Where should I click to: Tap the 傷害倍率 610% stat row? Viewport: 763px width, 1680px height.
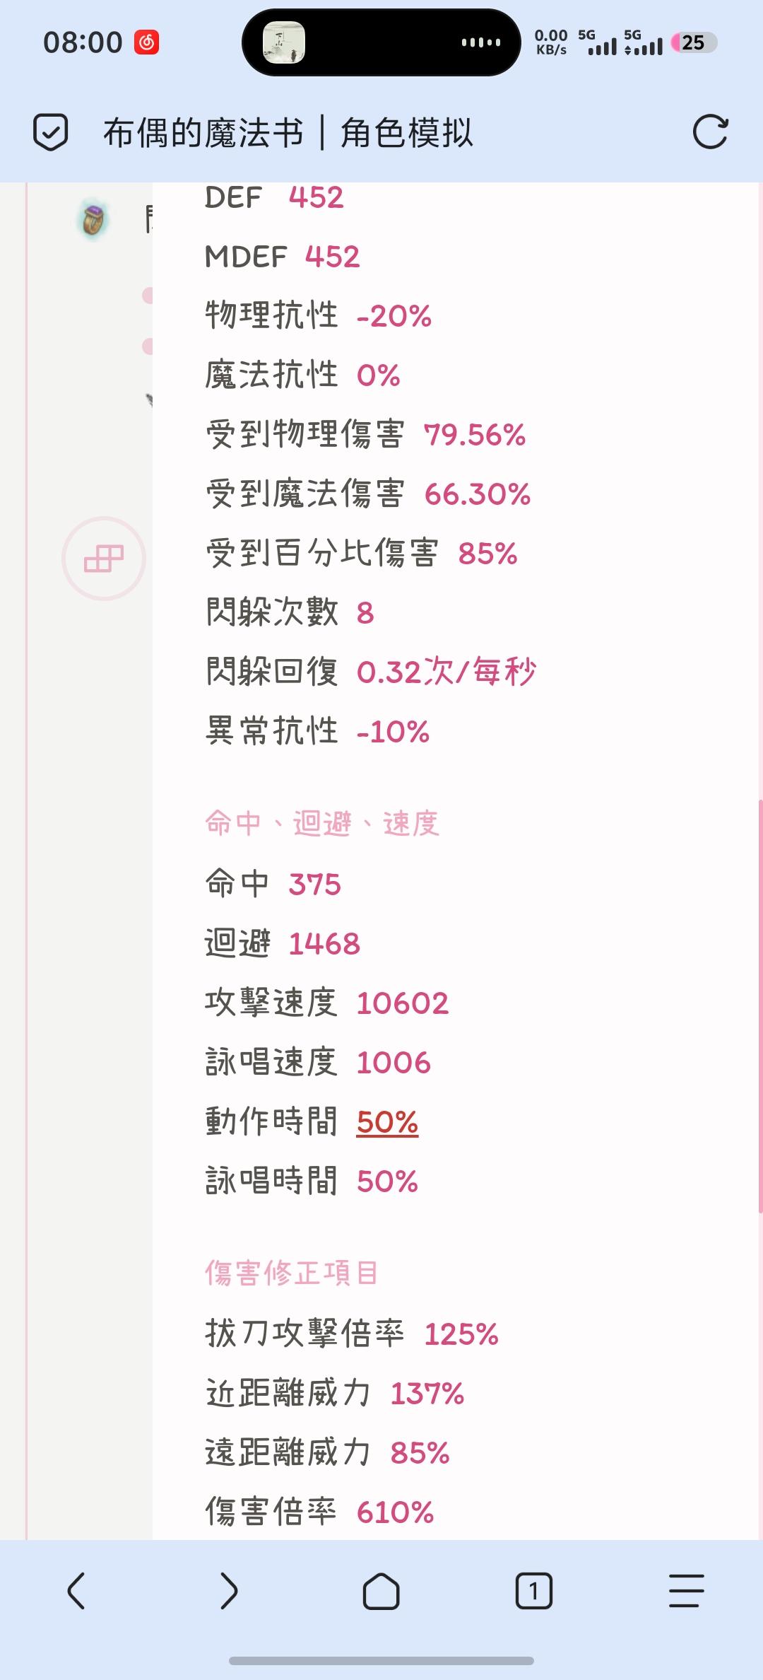[319, 1512]
